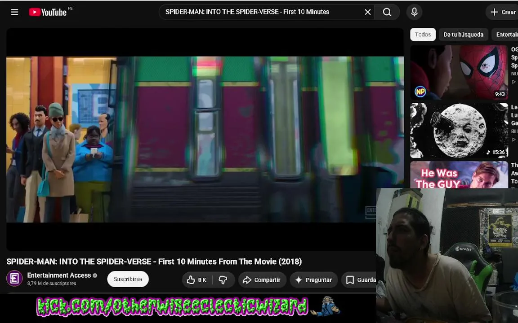Open the Spider-Man mask video thumbnail
This screenshot has height=323, width=518.
click(x=459, y=73)
